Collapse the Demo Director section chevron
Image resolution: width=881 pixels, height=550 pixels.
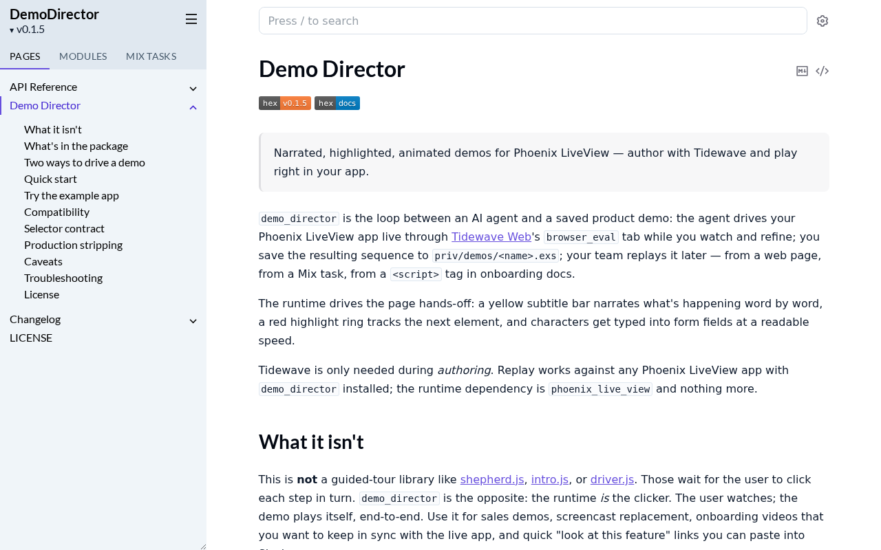(x=193, y=107)
